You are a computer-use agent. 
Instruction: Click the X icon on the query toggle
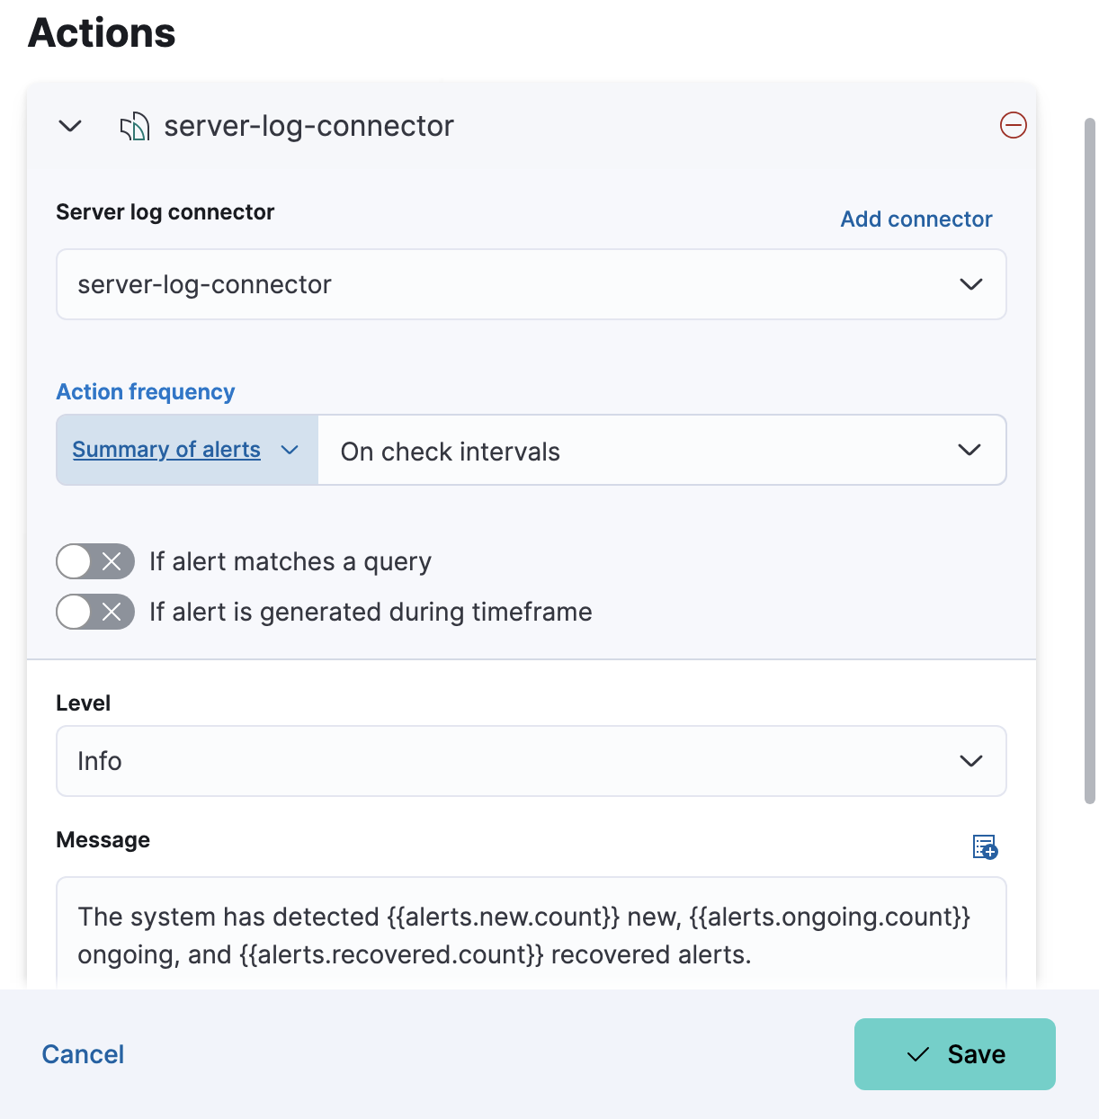[112, 561]
